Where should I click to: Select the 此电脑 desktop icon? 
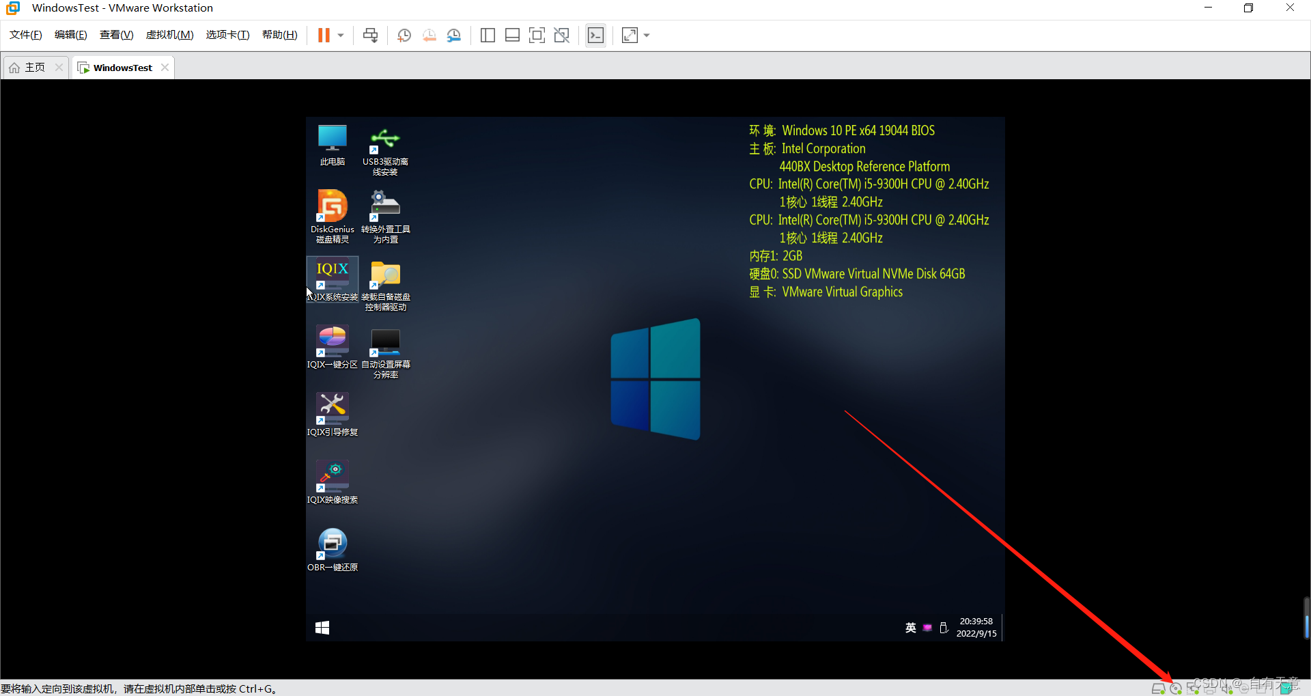[333, 145]
